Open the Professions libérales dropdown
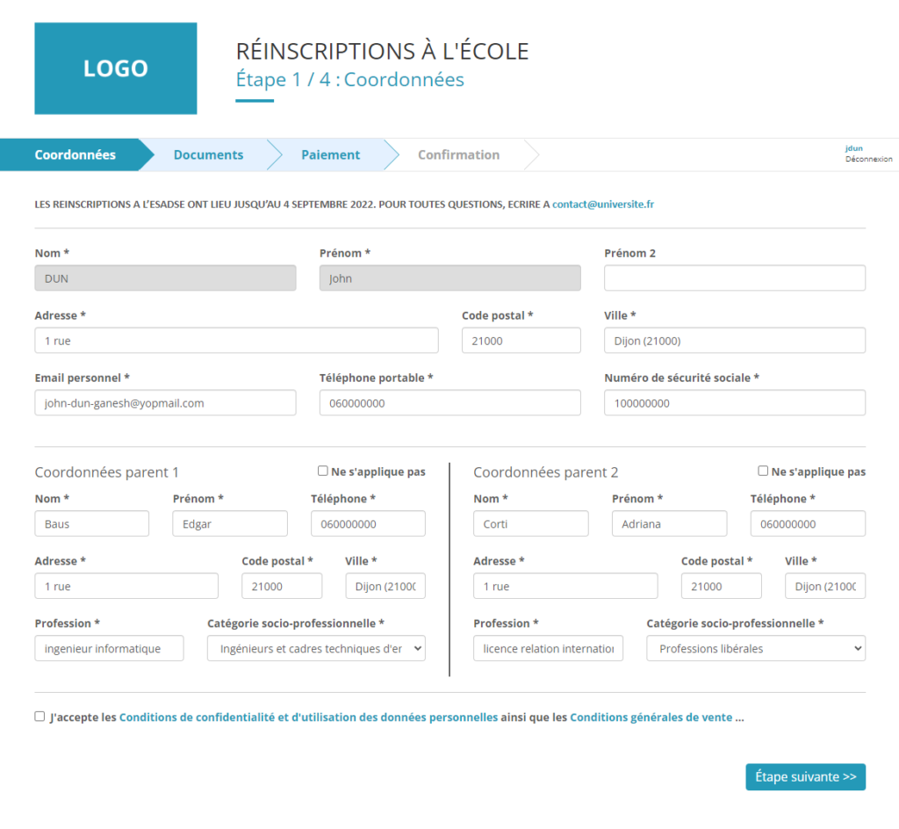The height and width of the screenshot is (829, 899). click(x=756, y=648)
